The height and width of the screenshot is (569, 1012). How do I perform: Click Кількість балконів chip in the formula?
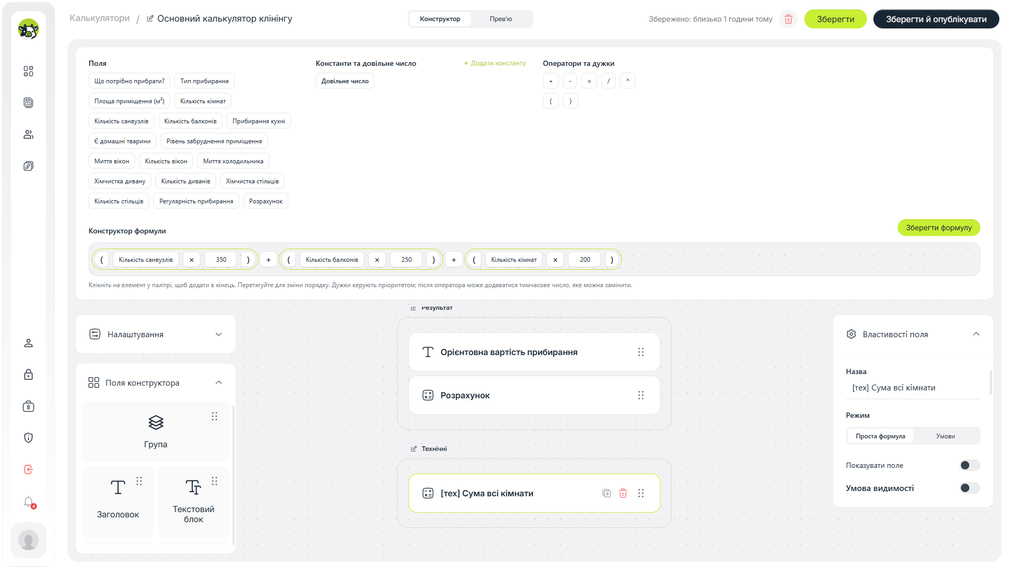[x=332, y=260]
